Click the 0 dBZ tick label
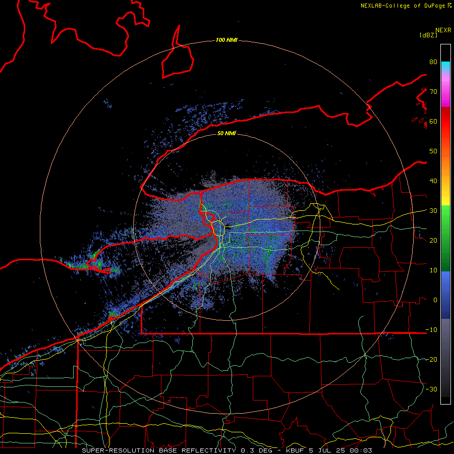 click(x=435, y=300)
